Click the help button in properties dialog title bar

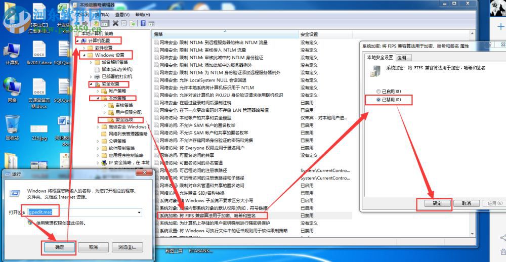click(x=490, y=44)
